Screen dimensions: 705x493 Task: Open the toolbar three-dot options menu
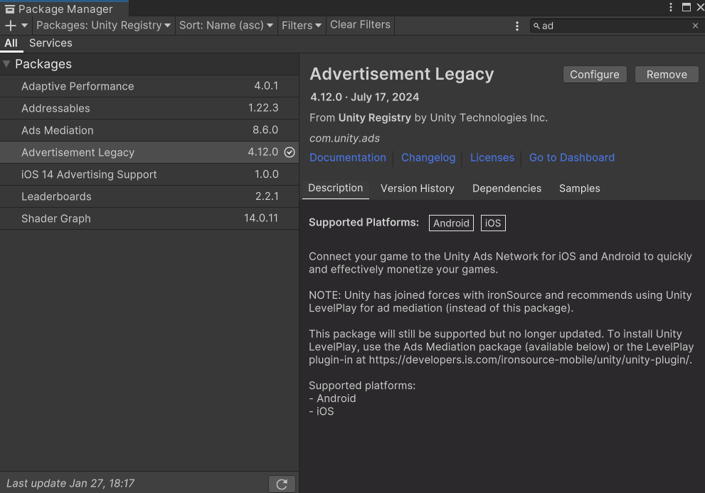517,26
